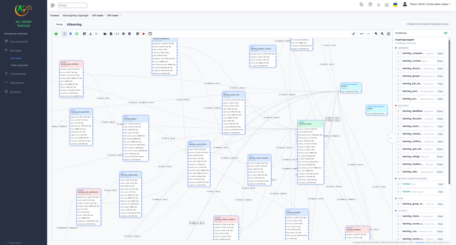Open the apps grid in header

[x=387, y=4]
